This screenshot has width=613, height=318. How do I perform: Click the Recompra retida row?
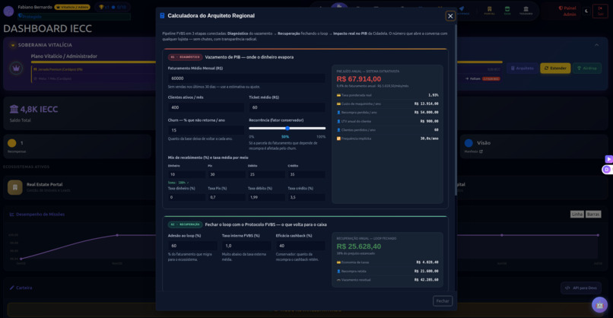387,271
